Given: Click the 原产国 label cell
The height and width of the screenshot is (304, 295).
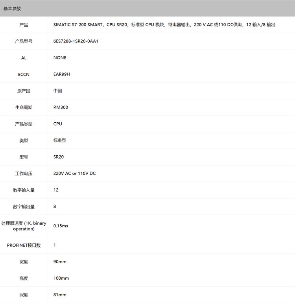Looking at the screenshot, I should click(24, 91).
